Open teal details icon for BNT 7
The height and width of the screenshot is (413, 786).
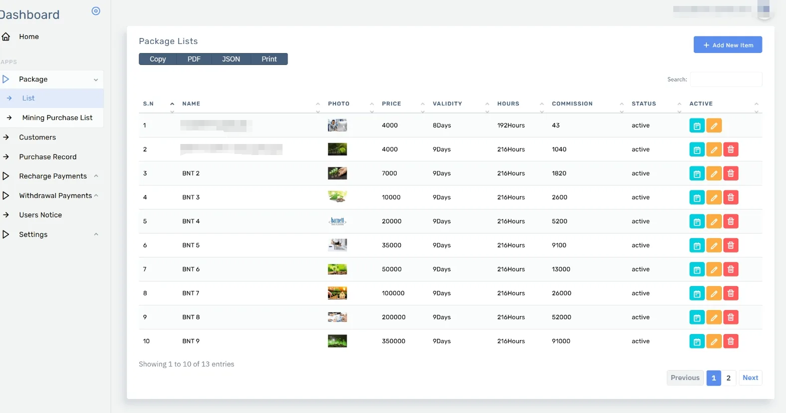pyautogui.click(x=697, y=293)
